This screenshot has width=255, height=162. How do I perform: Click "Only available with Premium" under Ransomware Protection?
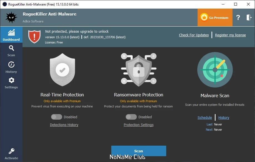click(138, 101)
